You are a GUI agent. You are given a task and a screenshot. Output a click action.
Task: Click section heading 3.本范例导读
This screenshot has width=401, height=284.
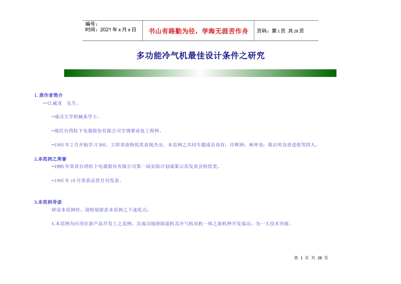coord(48,202)
